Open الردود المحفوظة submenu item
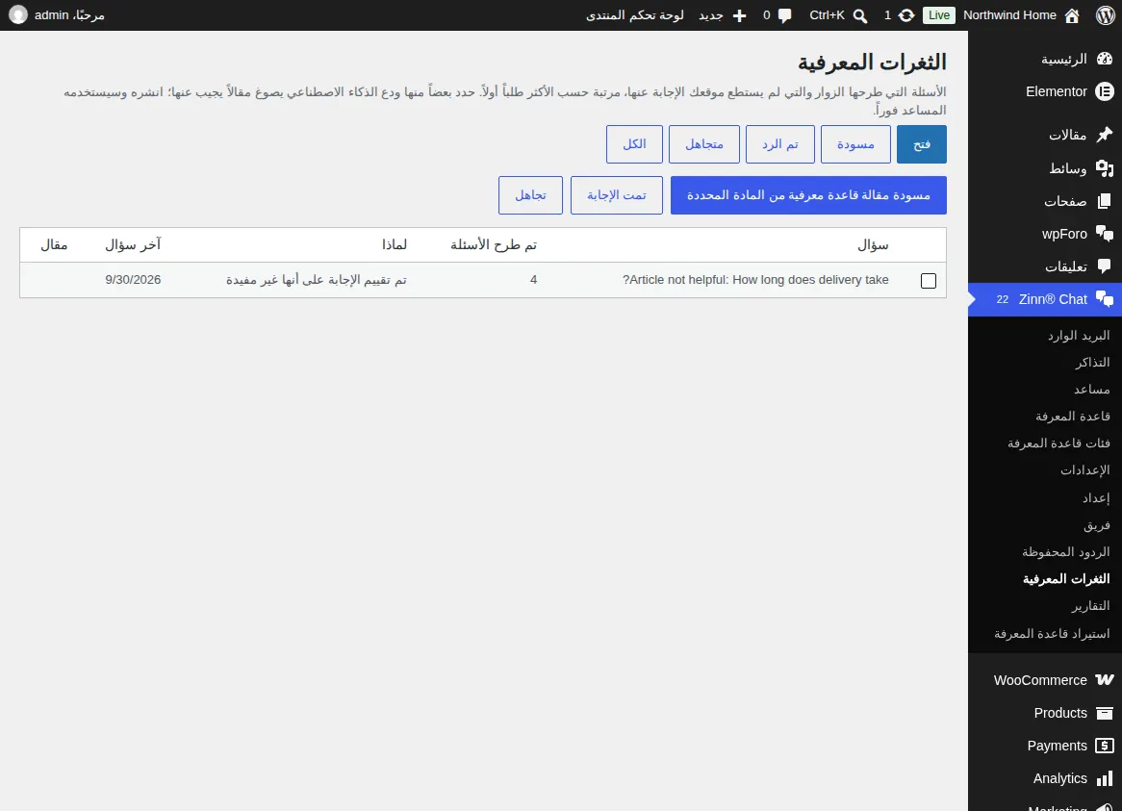 (1065, 551)
